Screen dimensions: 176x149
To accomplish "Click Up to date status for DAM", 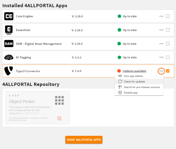I will click(x=130, y=44).
